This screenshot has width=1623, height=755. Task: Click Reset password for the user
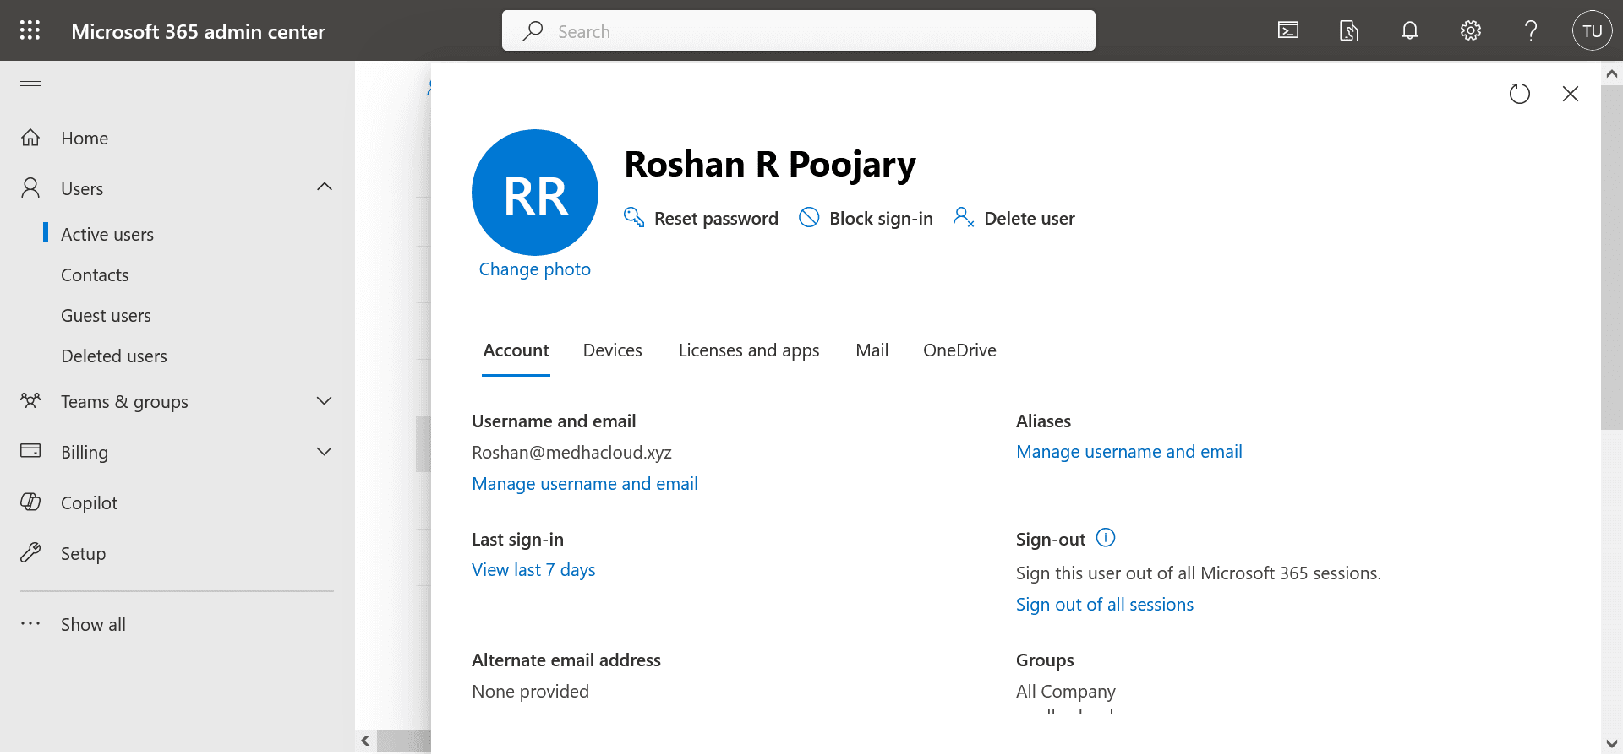(x=701, y=219)
